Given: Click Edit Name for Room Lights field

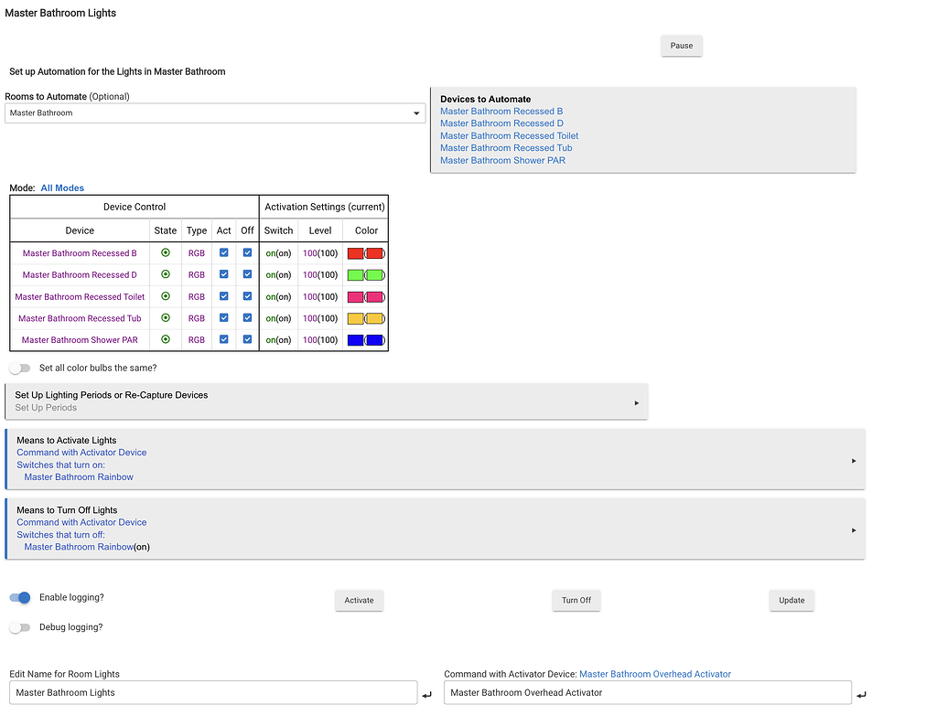Looking at the screenshot, I should 211,693.
